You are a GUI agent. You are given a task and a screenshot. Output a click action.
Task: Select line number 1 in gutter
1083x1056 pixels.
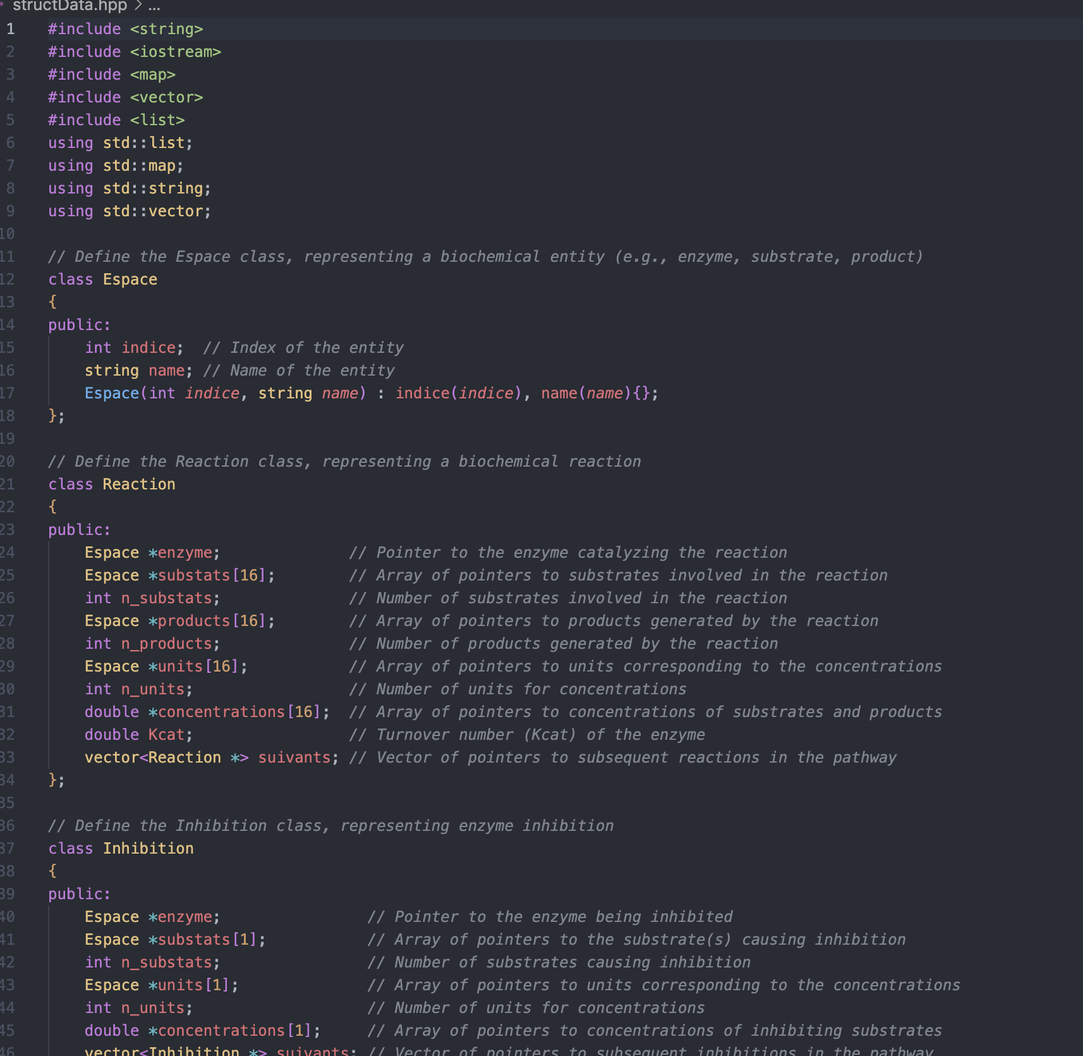(10, 29)
